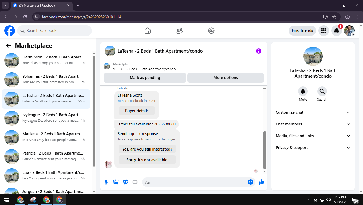Open volume control in system tray
Image resolution: width=363 pixels, height=205 pixels.
pos(328,200)
